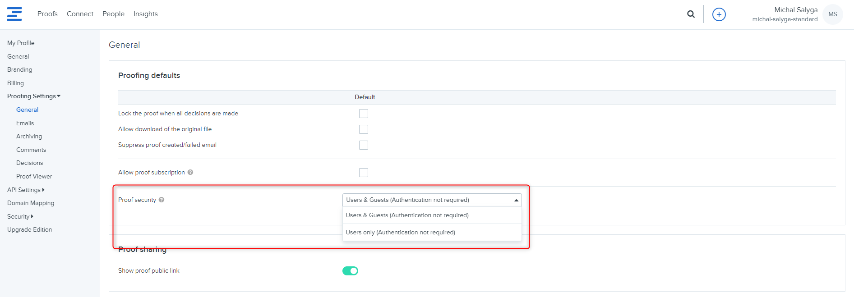Expand the Security sidebar section
854x297 pixels.
pos(20,216)
